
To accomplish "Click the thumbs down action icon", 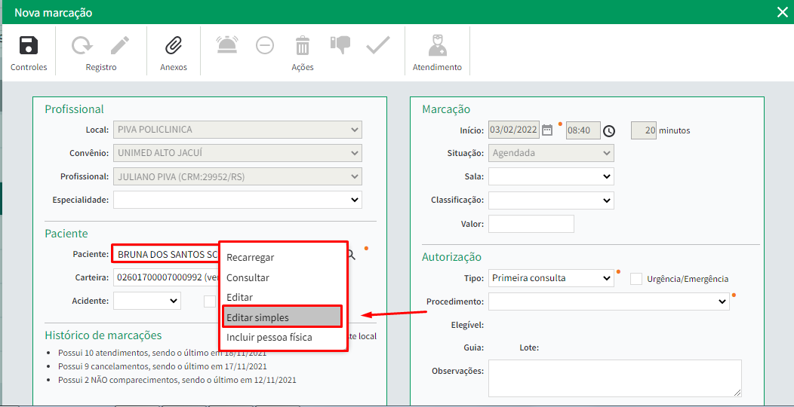I will (340, 45).
